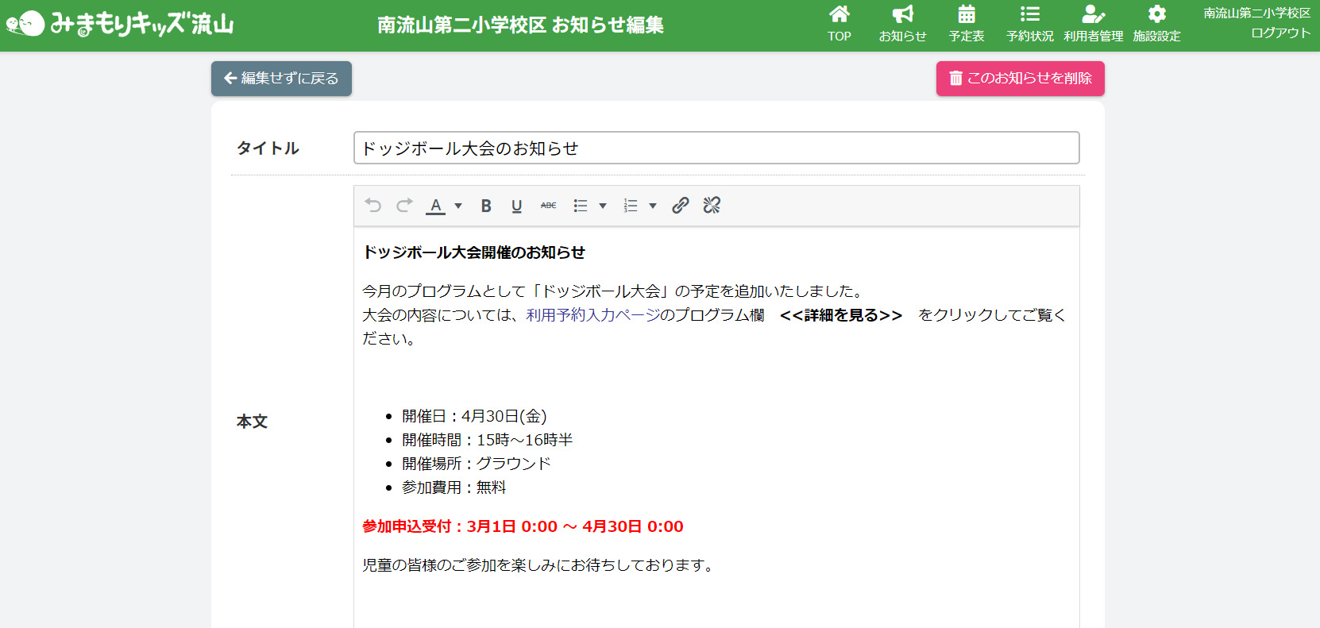This screenshot has height=628, width=1320.
Task: Toggle underline formatting icon
Action: click(517, 206)
